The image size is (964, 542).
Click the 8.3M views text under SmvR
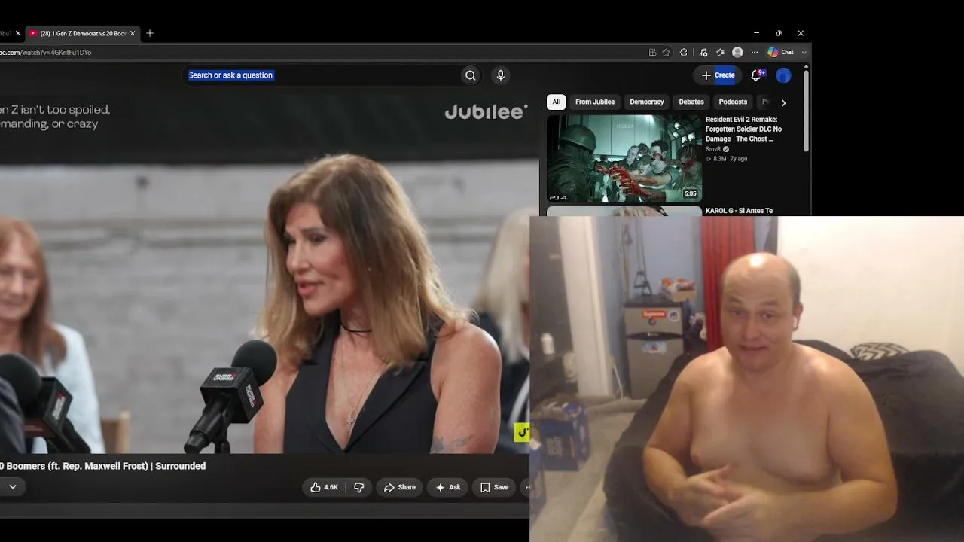719,159
